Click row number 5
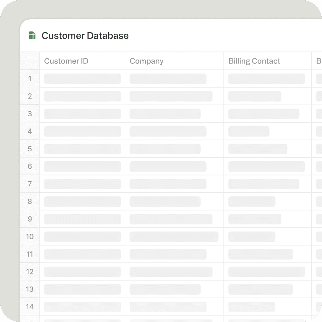Viewport: 322px width, 322px height. 30,149
